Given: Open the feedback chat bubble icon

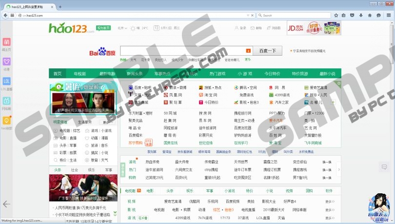Looking at the screenshot, I should click(385, 167).
